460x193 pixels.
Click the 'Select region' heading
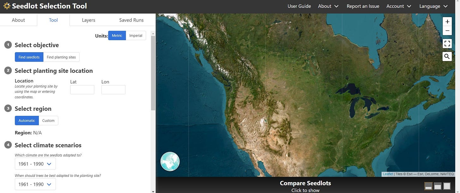[x=33, y=109]
